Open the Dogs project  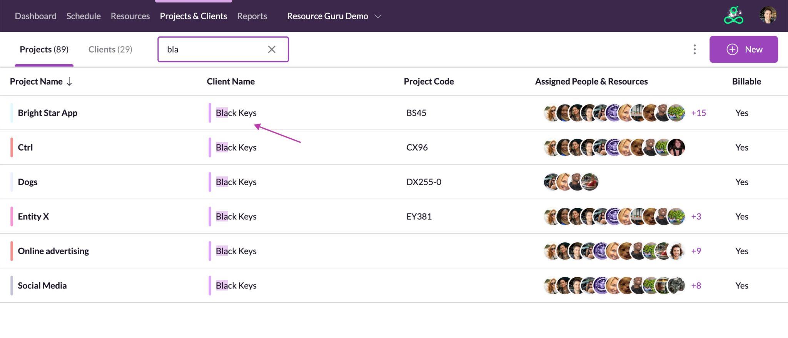click(x=28, y=182)
